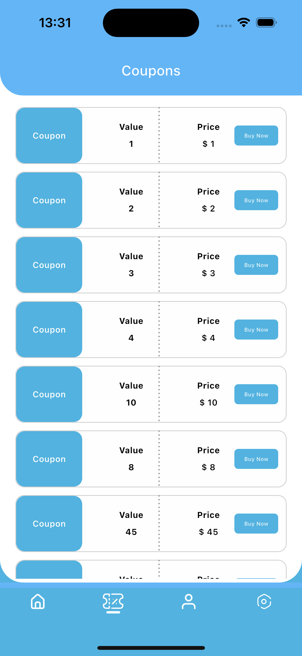The width and height of the screenshot is (302, 656).
Task: Hit Buy Now on the $45 coupon
Action: (x=256, y=524)
